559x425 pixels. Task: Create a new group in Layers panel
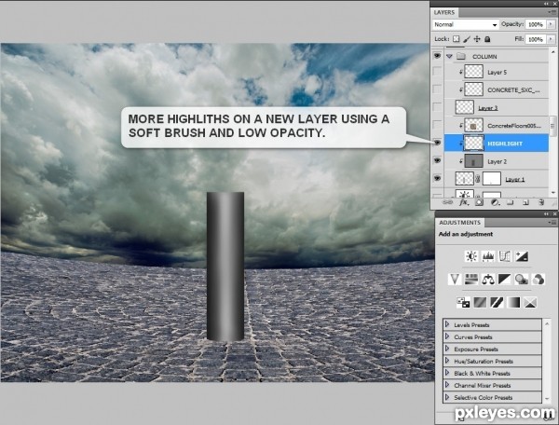point(511,202)
